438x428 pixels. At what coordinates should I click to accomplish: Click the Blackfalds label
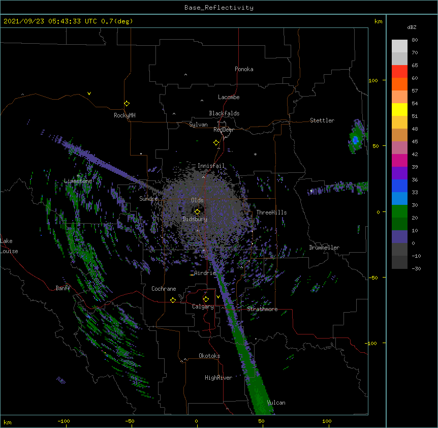click(x=224, y=113)
